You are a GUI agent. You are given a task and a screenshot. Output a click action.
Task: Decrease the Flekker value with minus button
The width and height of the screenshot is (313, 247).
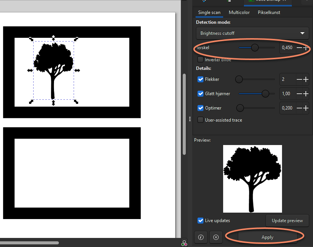(x=299, y=79)
